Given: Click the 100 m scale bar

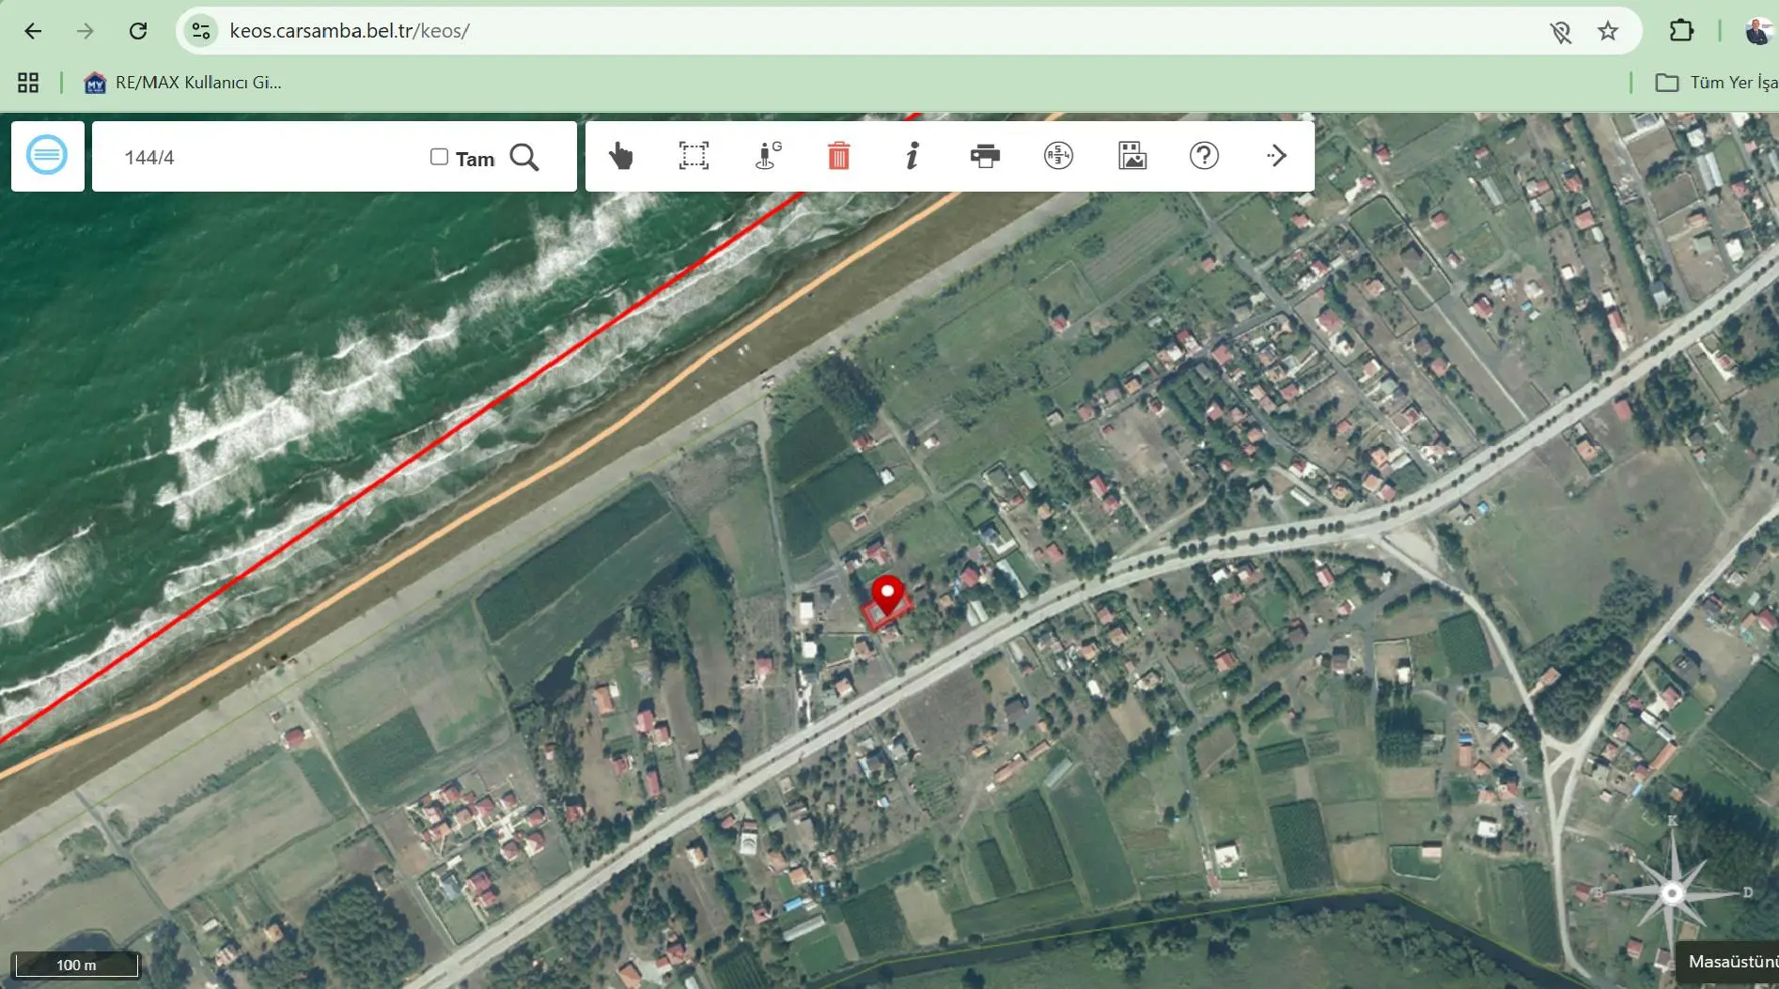Looking at the screenshot, I should pyautogui.click(x=76, y=965).
